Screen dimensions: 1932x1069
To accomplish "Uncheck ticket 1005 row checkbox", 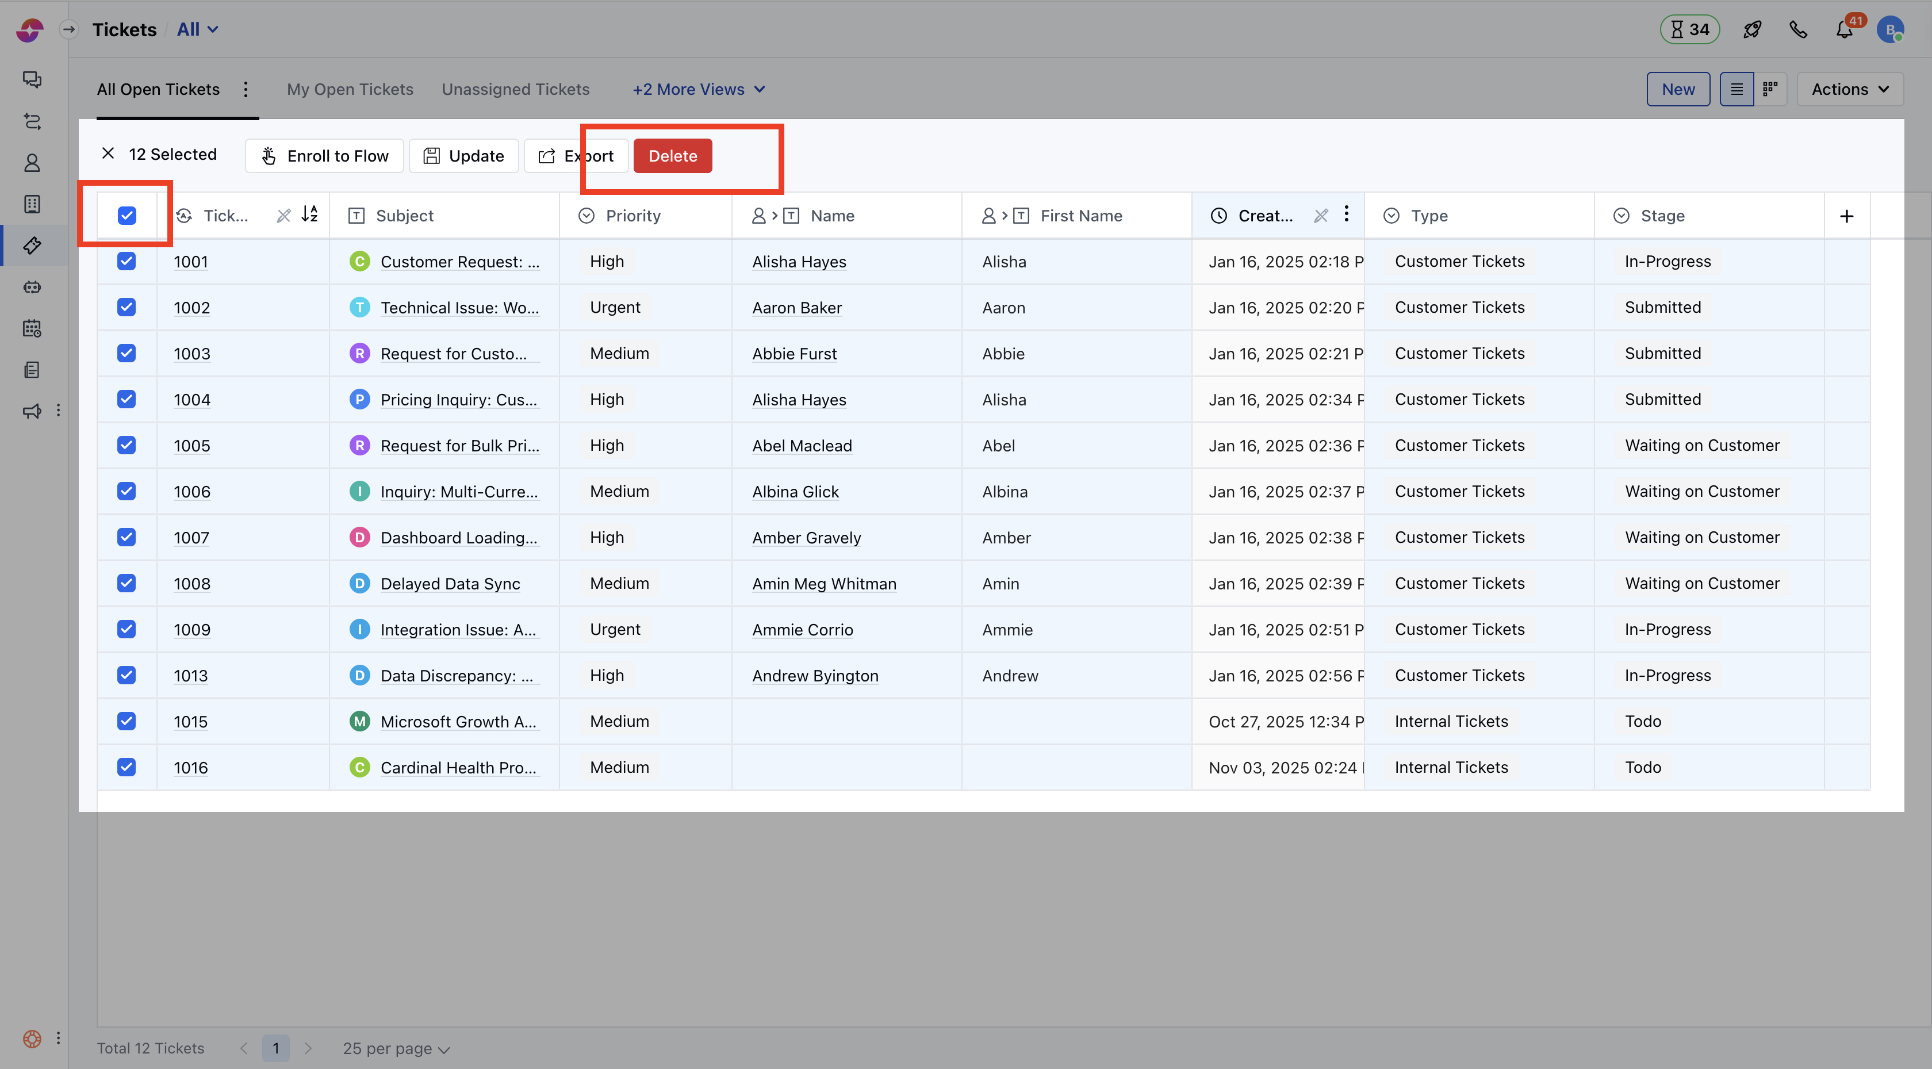I will click(126, 445).
